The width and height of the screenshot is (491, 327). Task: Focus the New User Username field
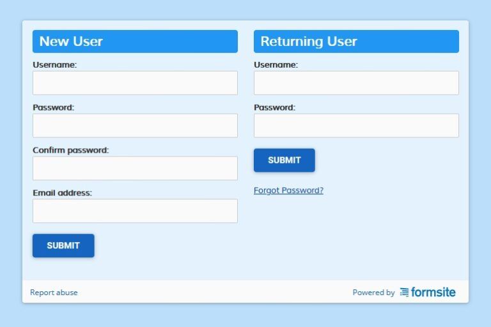point(135,83)
